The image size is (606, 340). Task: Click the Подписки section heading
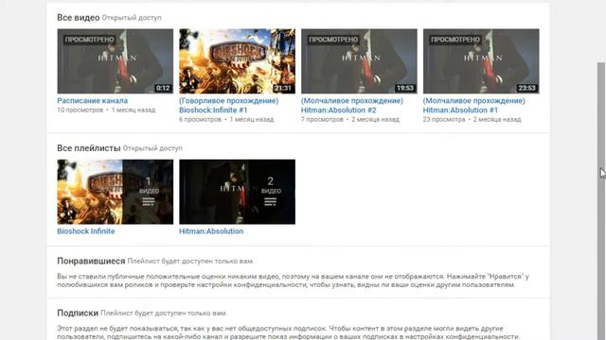click(78, 313)
